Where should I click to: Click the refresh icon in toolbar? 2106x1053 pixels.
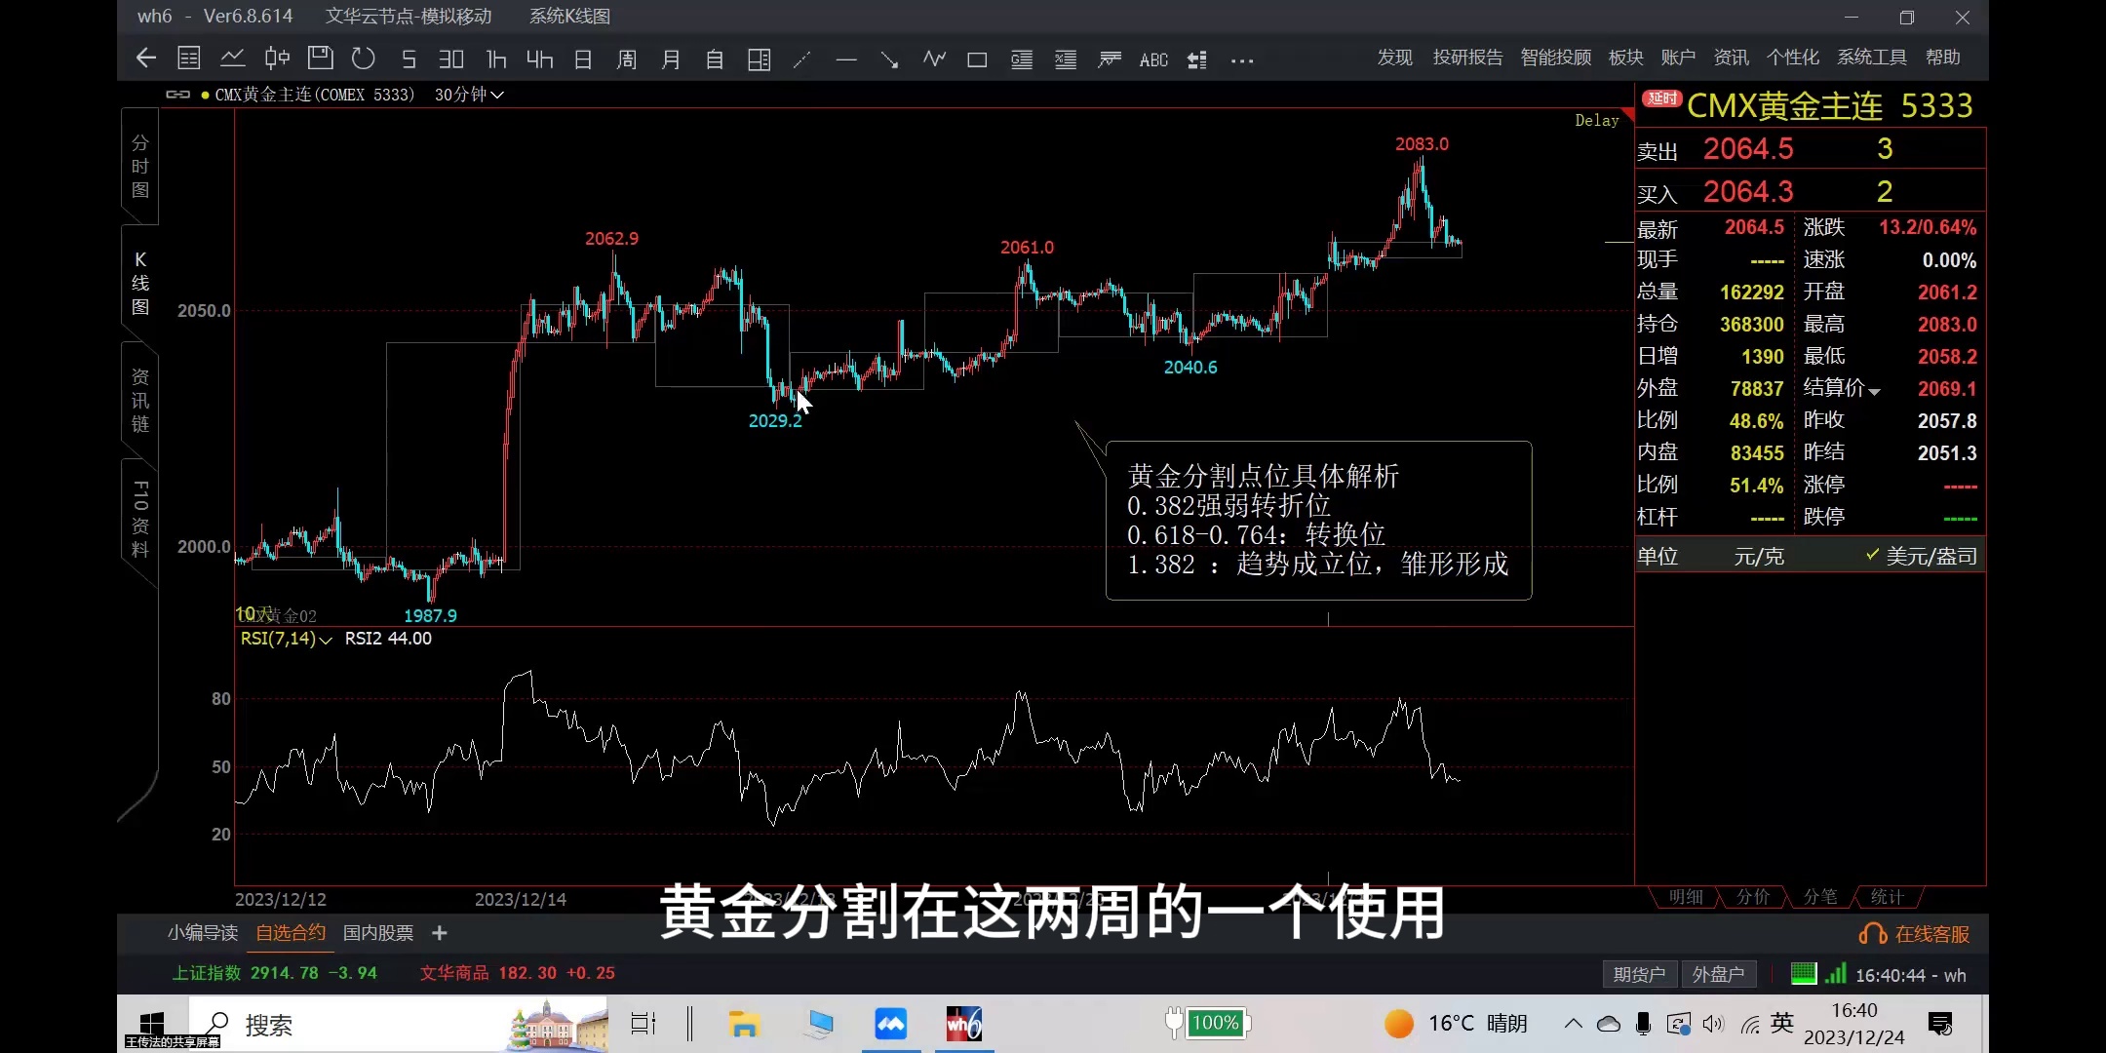pos(364,58)
